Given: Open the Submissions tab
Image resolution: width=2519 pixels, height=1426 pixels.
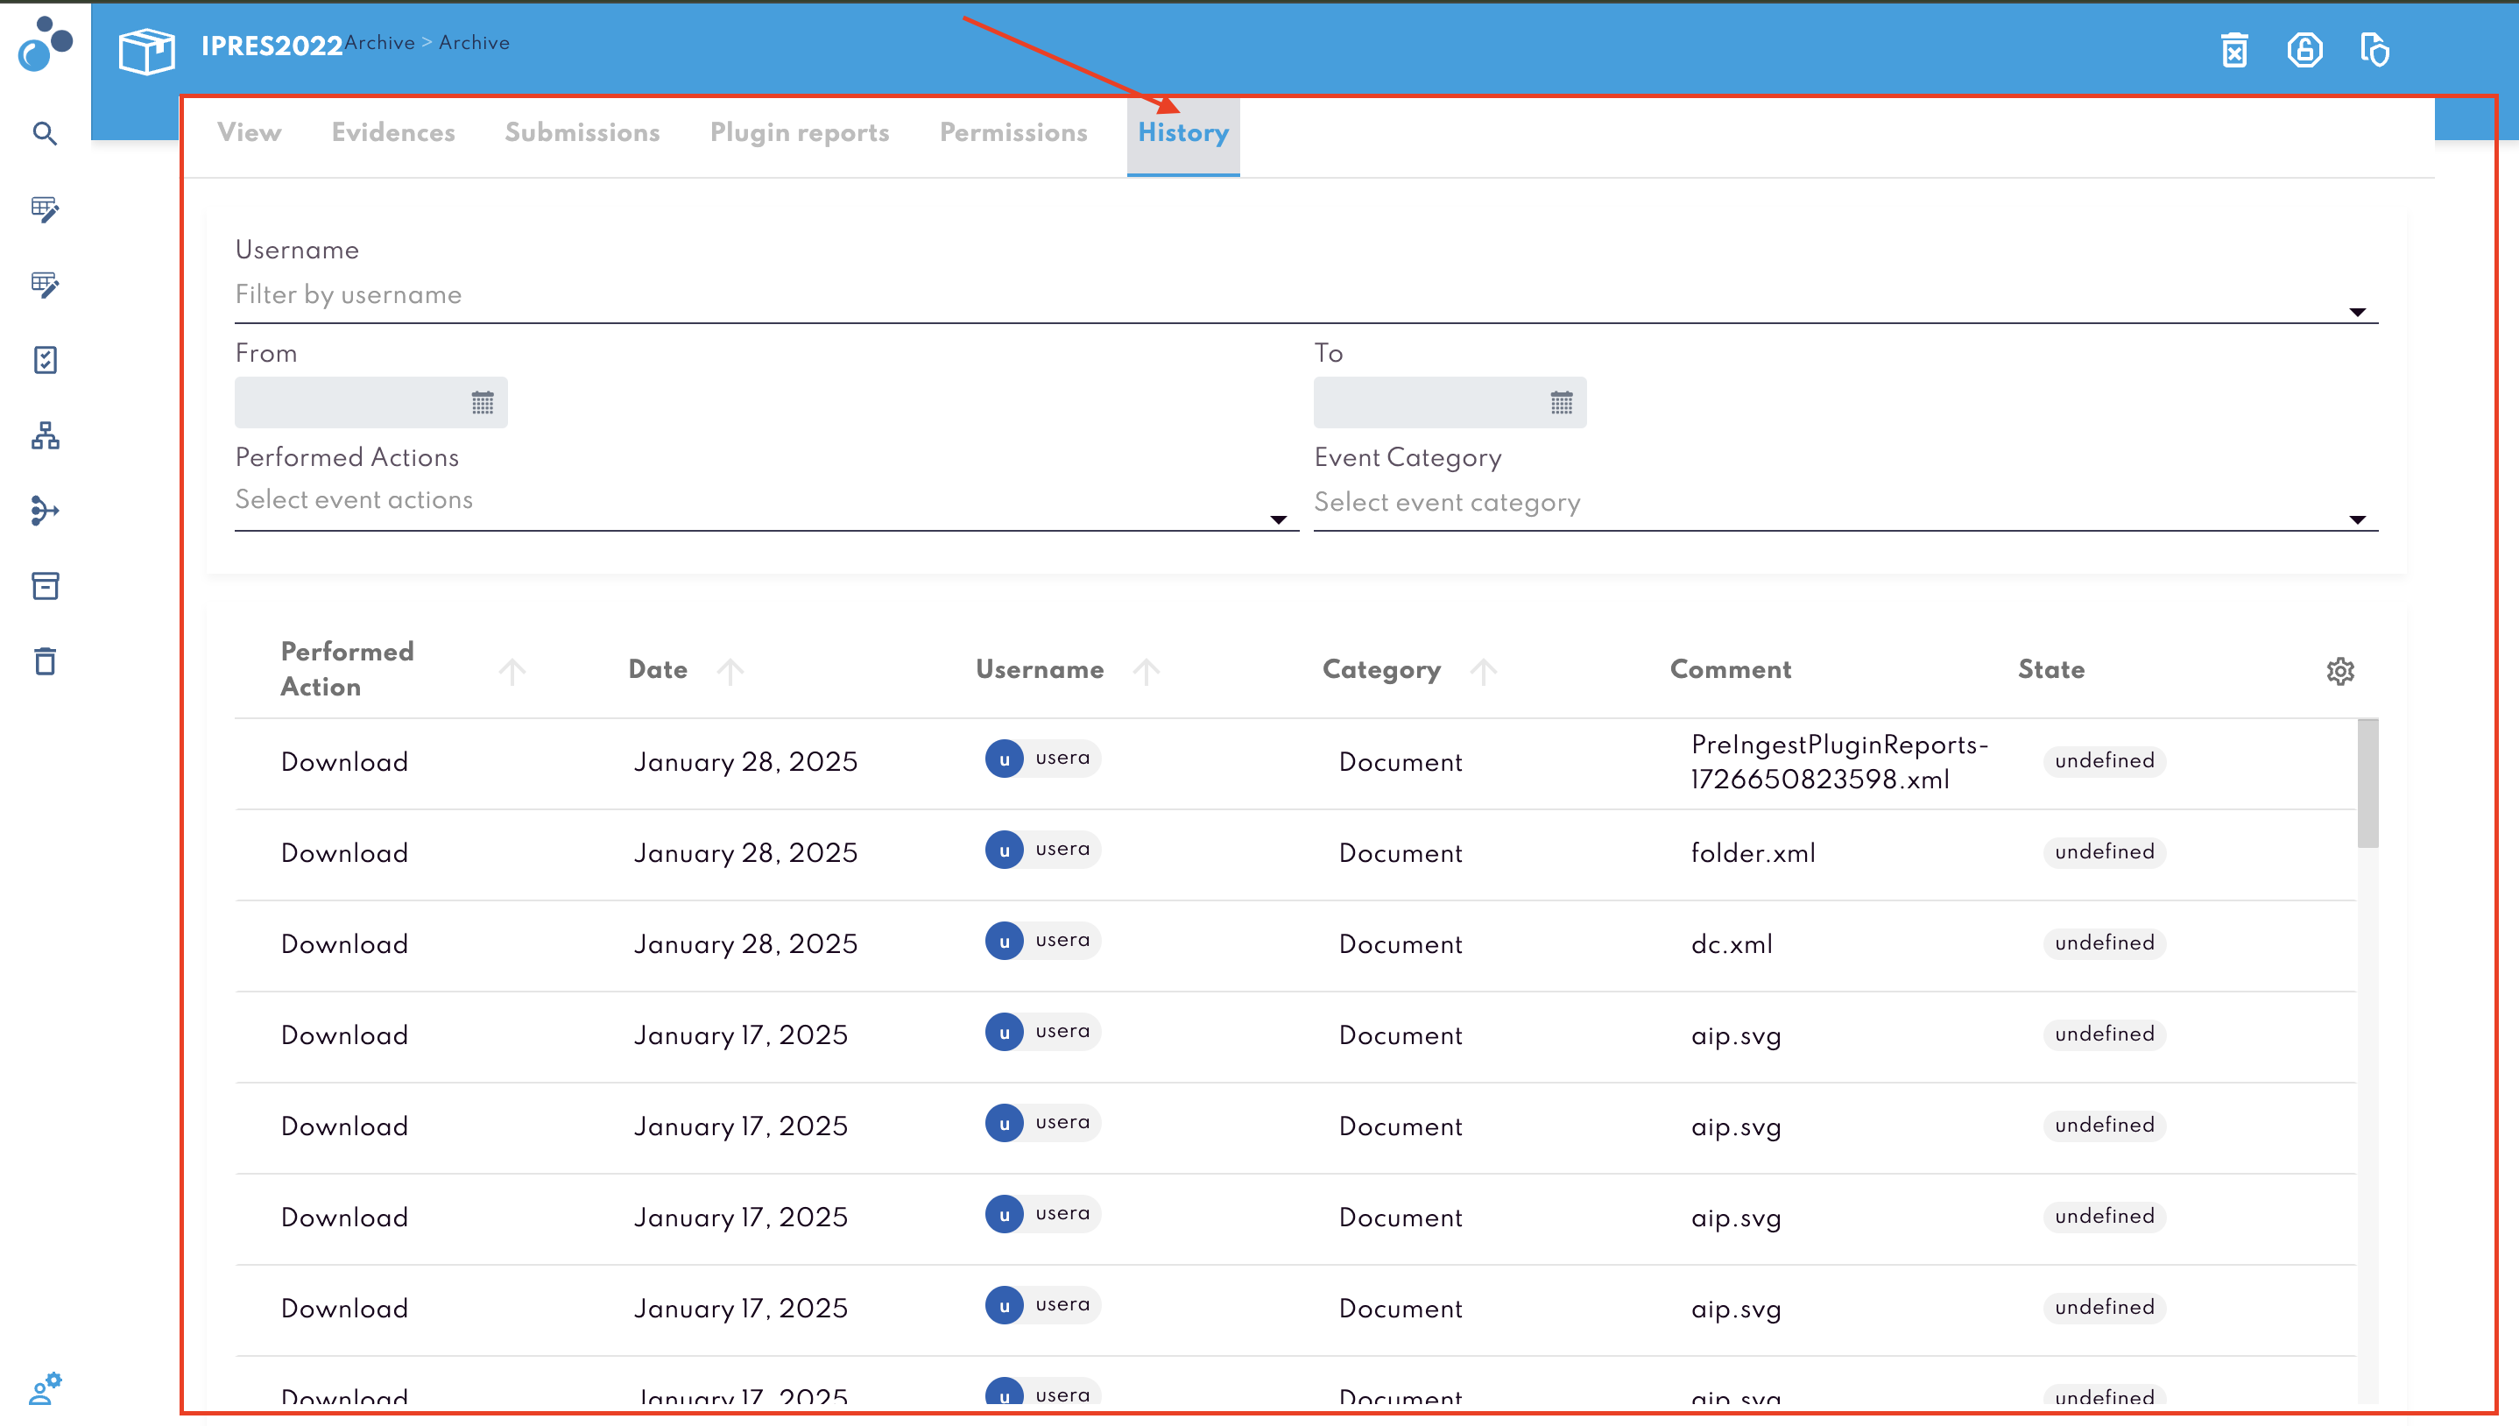Looking at the screenshot, I should (x=582, y=133).
